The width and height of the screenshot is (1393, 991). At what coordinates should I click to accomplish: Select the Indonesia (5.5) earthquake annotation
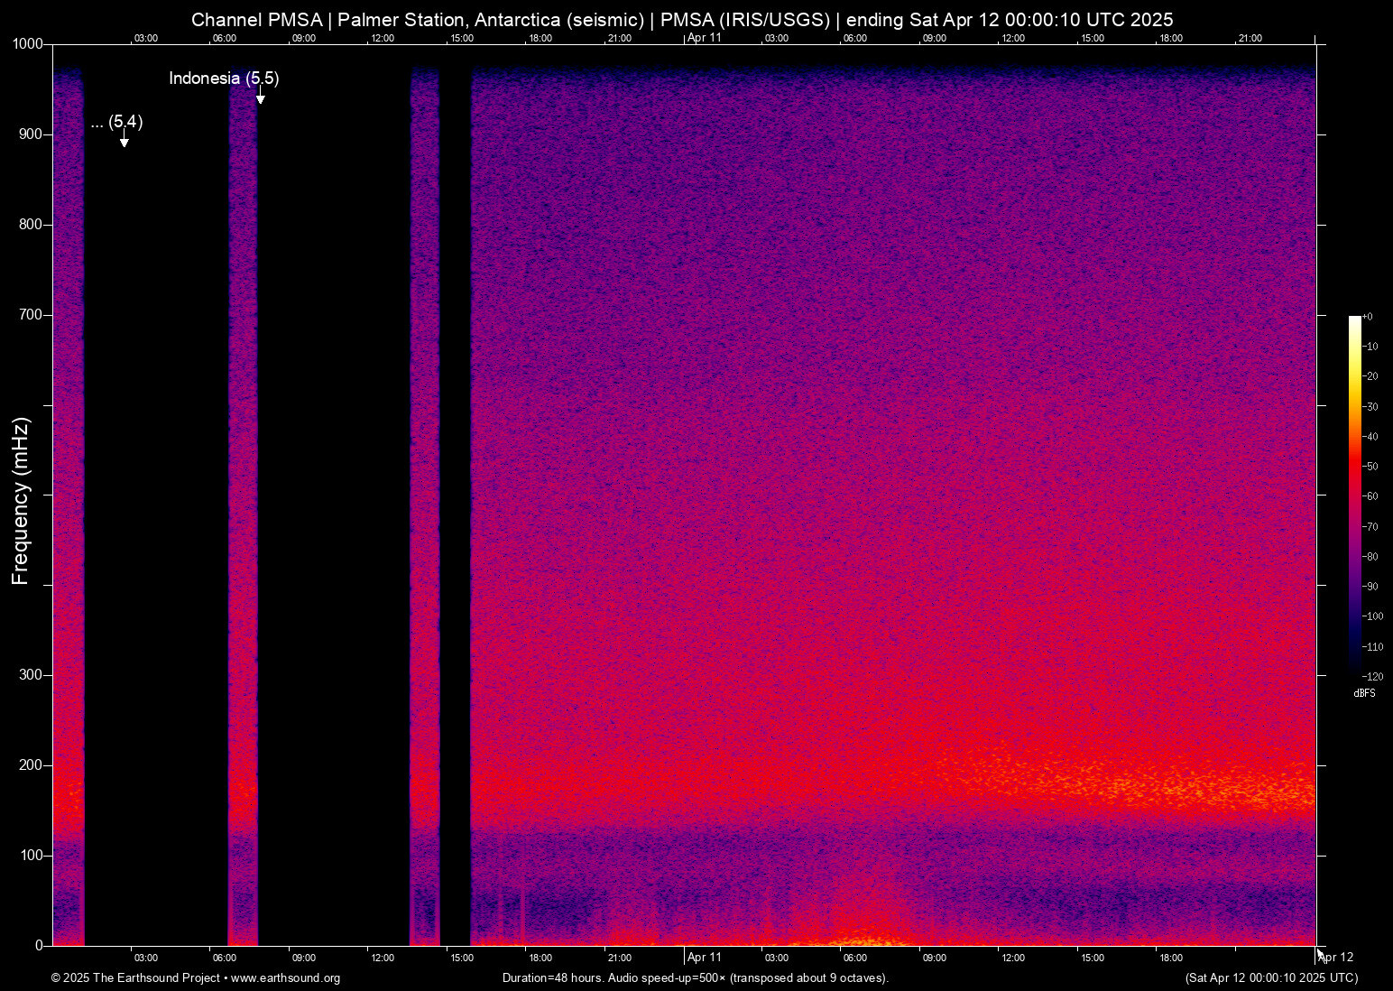(224, 79)
